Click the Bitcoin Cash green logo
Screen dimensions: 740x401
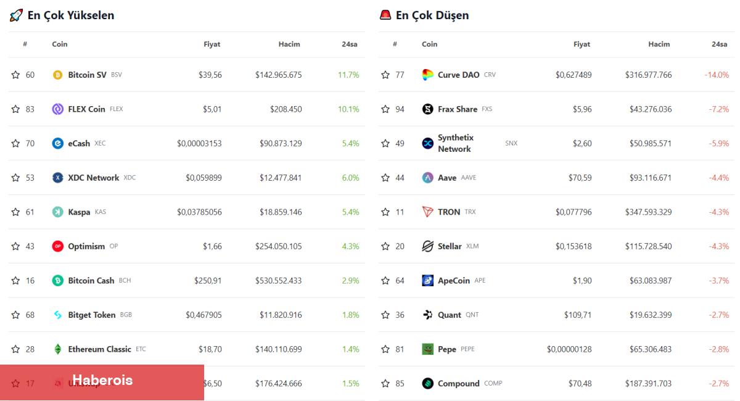pos(57,280)
